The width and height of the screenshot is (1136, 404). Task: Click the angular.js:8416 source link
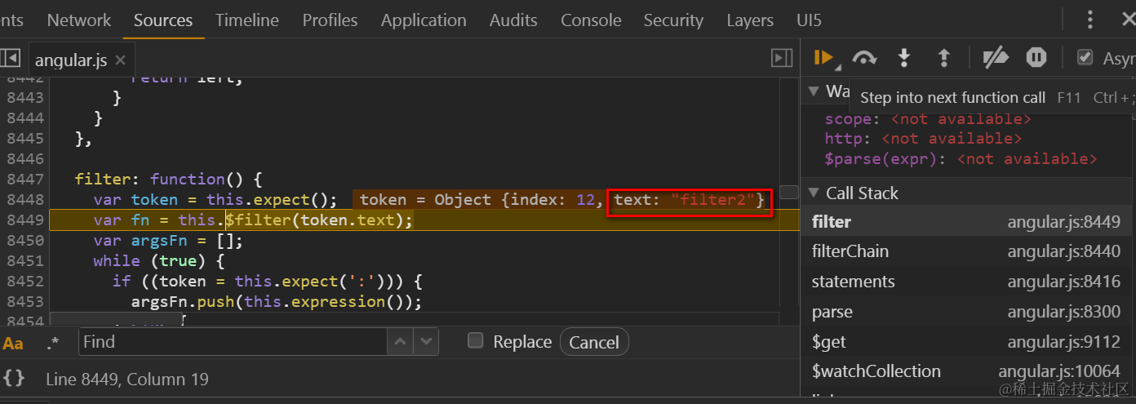tap(1063, 282)
